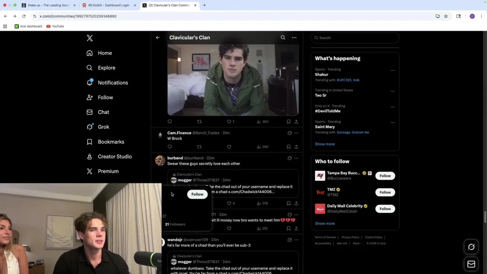Viewport: 487px width, 274px height.
Task: Expand options for Saint Mary trend
Action: [x=393, y=123]
